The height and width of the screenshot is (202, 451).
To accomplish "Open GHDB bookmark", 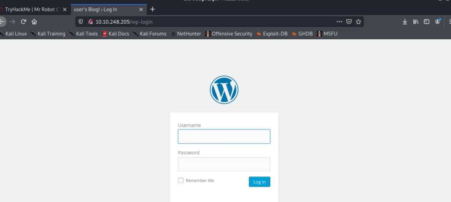I will (x=302, y=34).
